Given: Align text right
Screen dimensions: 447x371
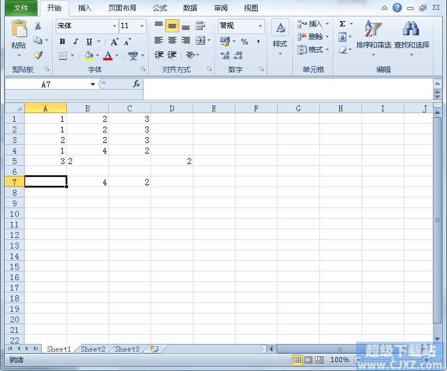Looking at the screenshot, I should pyautogui.click(x=186, y=40).
